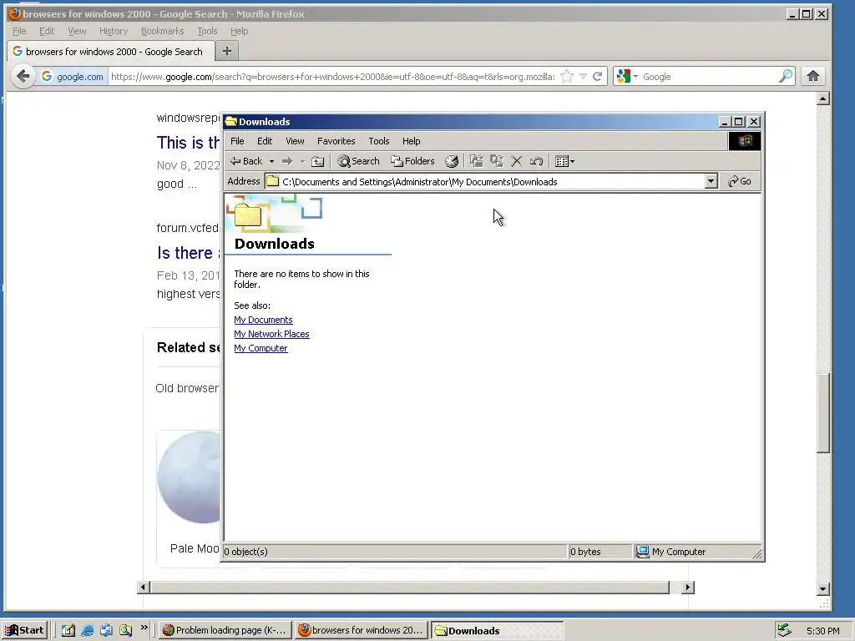855x641 pixels.
Task: Click the Copy To icon in Explorer toolbar
Action: point(497,161)
